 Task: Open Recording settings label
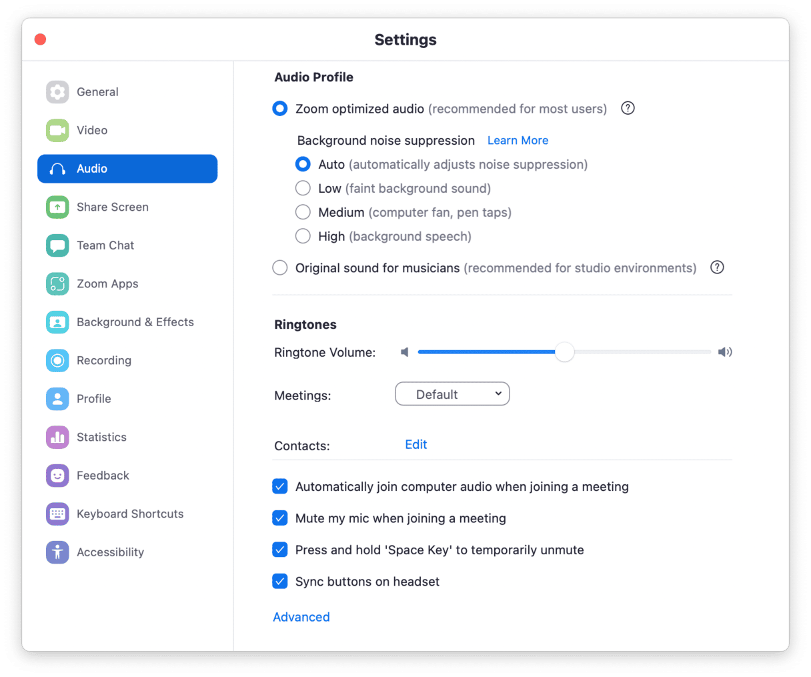(104, 360)
